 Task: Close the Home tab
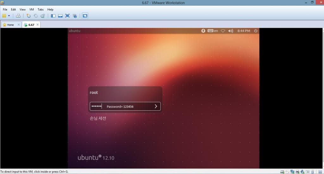(19, 25)
